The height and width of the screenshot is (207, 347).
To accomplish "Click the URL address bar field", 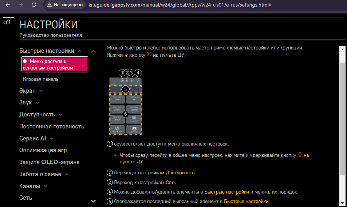I will [x=180, y=5].
